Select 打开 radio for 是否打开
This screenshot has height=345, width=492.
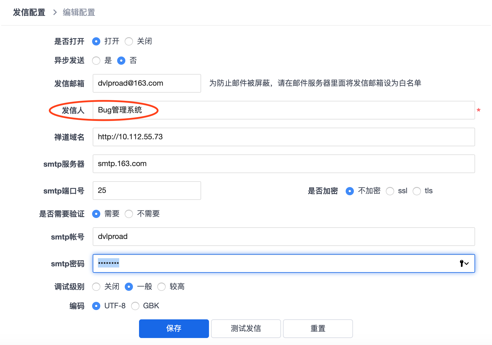point(96,41)
